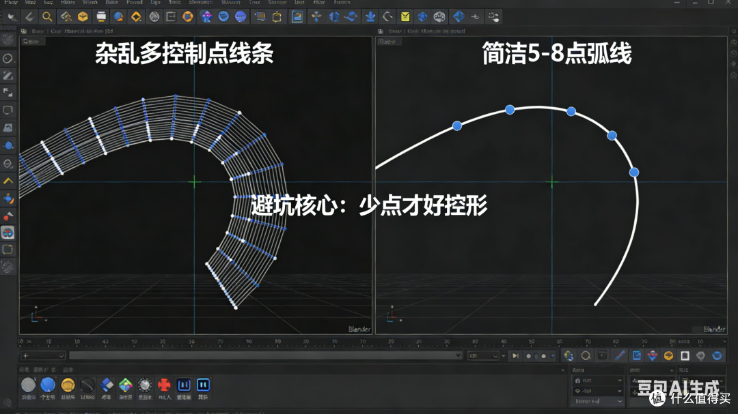Click the monitor display icon in top toolbar

pos(260,17)
